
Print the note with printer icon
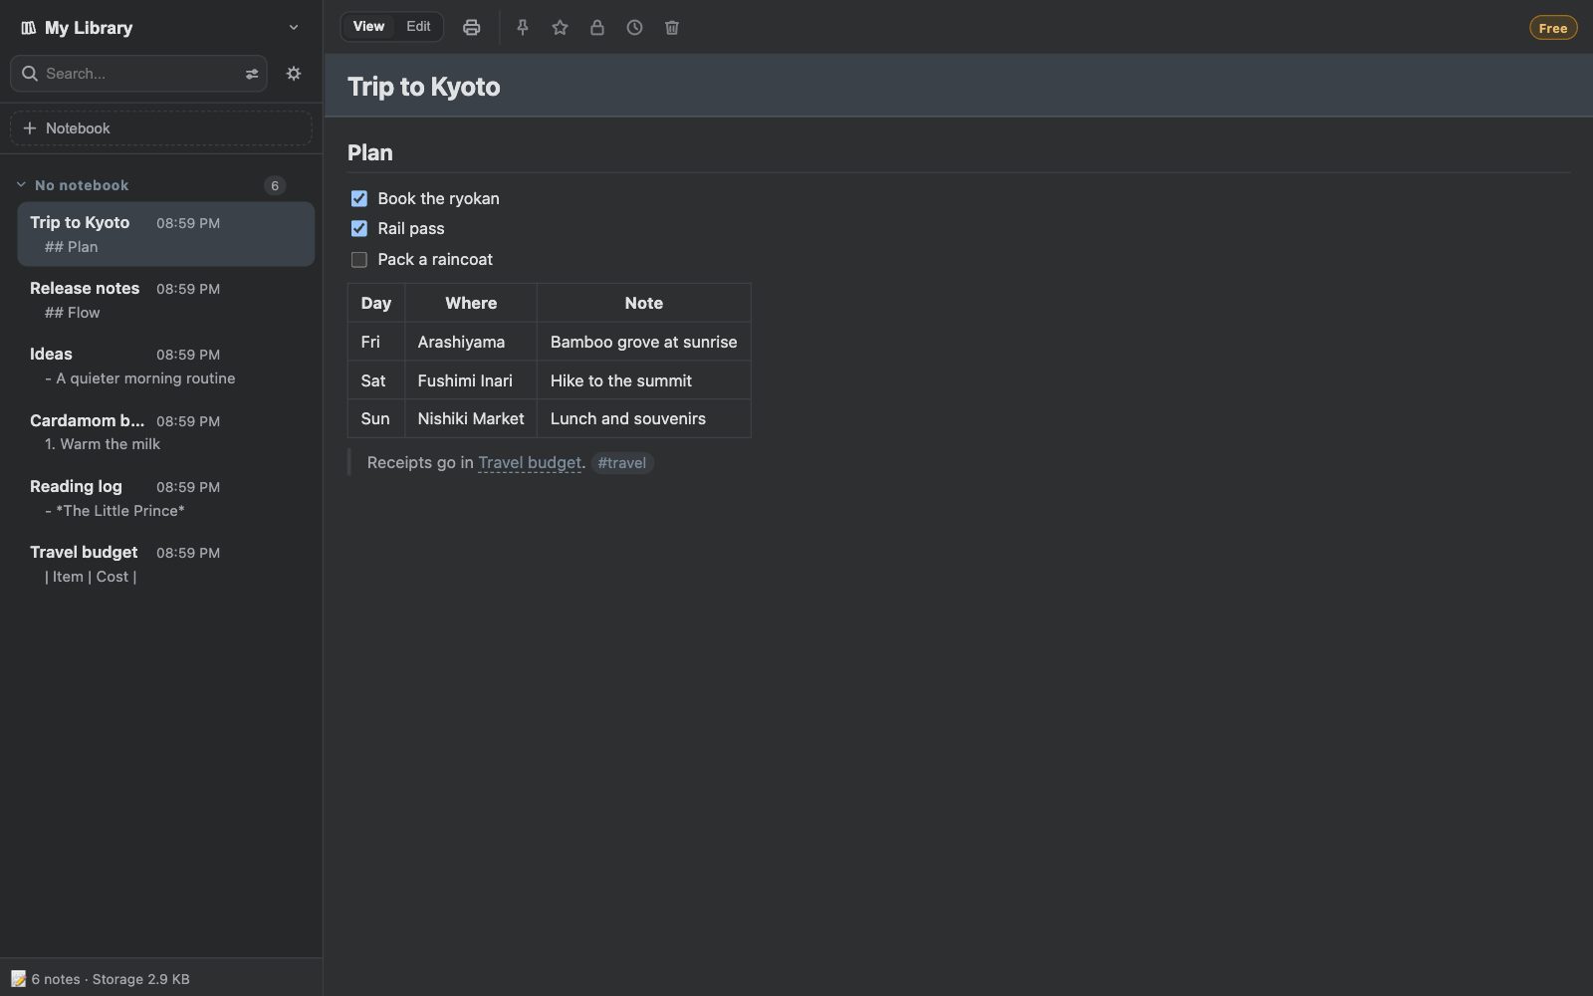click(x=472, y=28)
